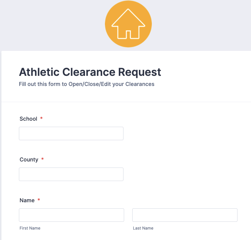Click the white house outline's door
Image resolution: width=251 pixels, height=240 pixels.
click(x=128, y=34)
